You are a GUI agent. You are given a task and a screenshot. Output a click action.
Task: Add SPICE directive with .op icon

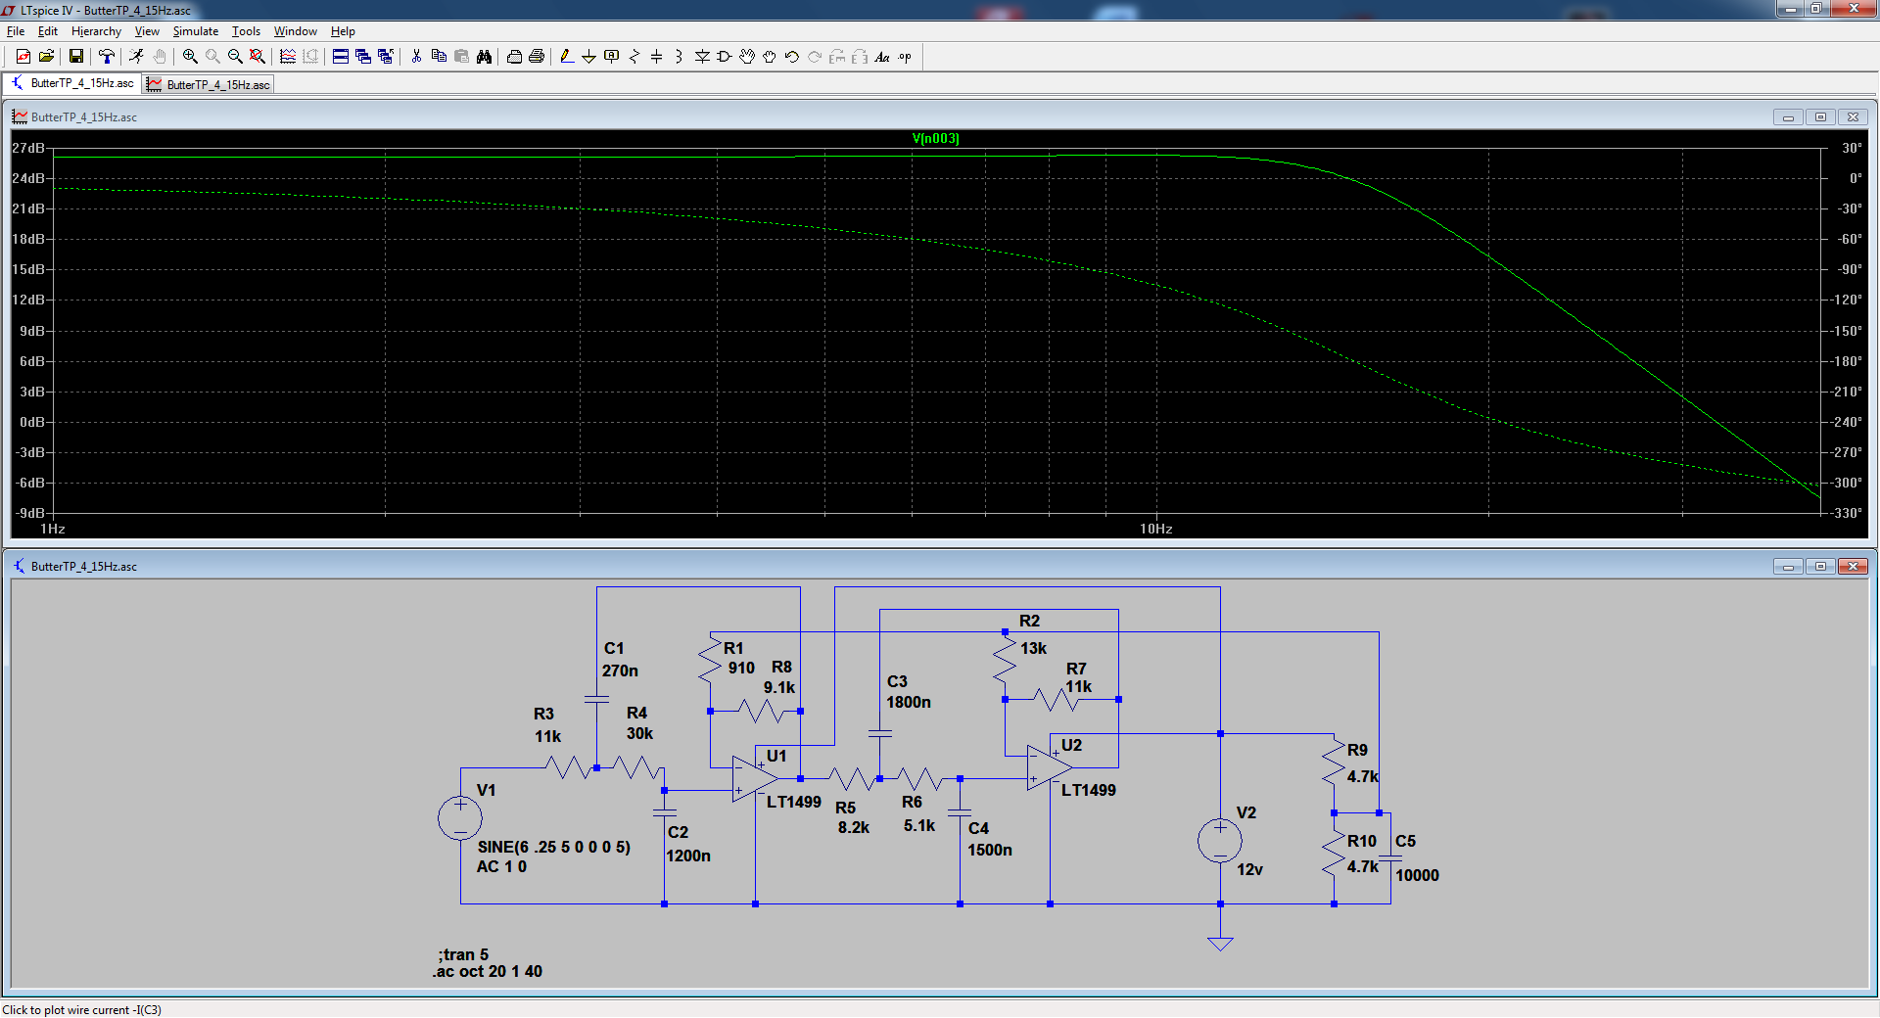[905, 57]
